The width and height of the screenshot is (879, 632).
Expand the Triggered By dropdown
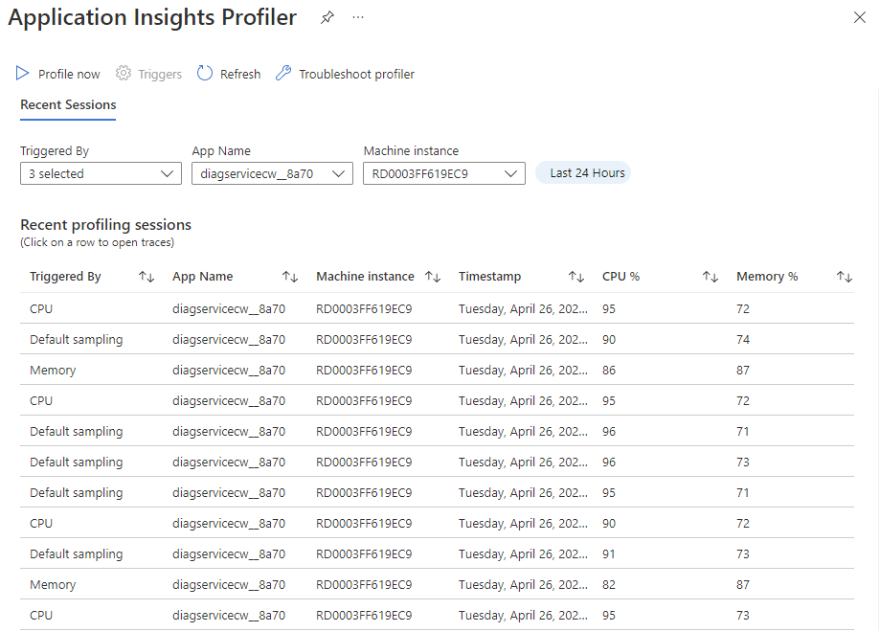point(101,173)
